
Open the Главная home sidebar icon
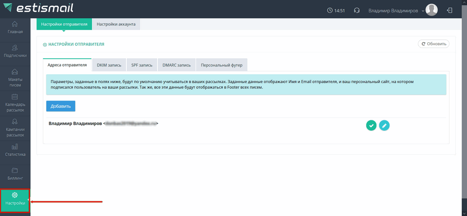(x=15, y=28)
